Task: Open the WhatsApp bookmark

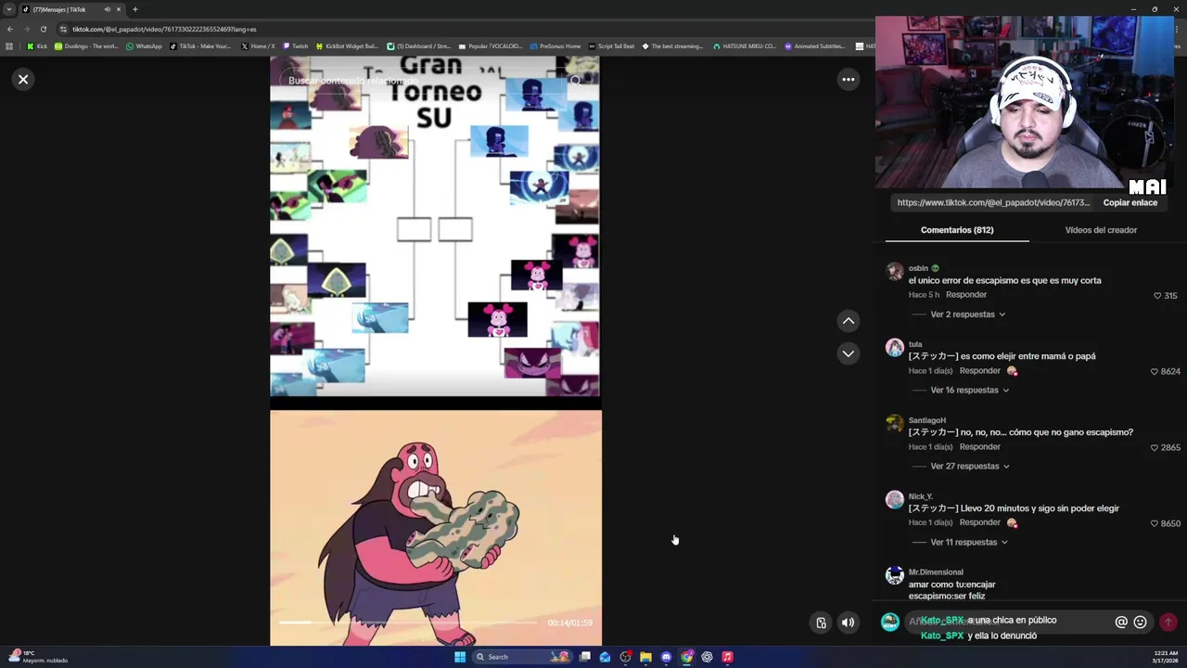Action: (143, 46)
